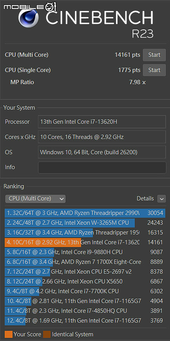Open the CPU (Multi Core) ranking dropdown
The width and height of the screenshot is (170, 341).
point(35,198)
